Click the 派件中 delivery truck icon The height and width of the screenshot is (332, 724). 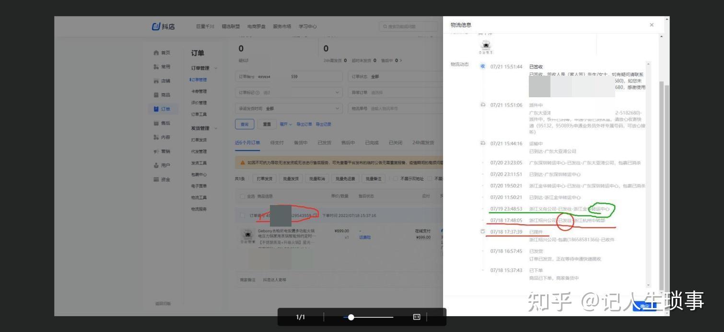[483, 105]
